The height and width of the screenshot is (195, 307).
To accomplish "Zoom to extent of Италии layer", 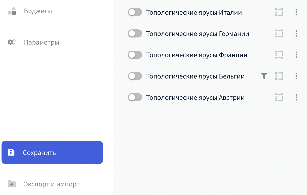I will click(279, 12).
